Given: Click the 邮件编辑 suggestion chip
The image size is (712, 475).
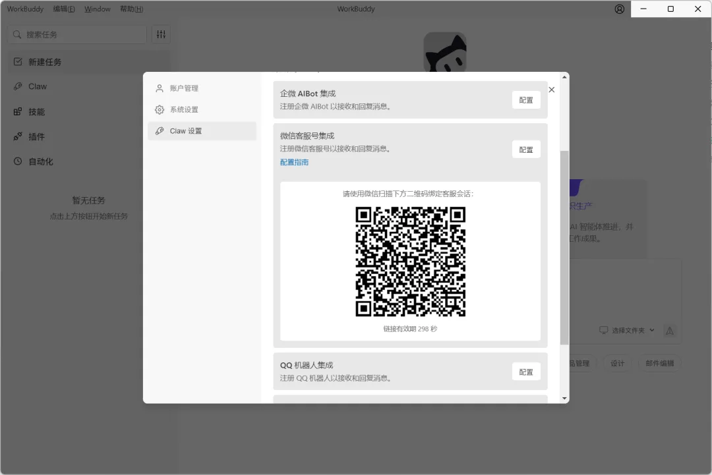Looking at the screenshot, I should click(x=660, y=363).
